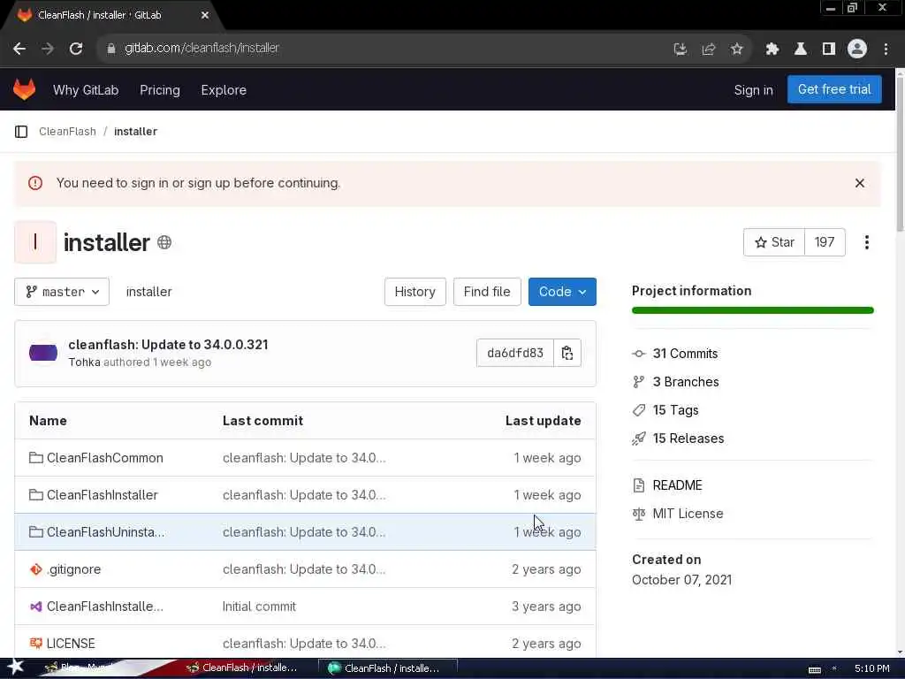
Task: Share this page icon in address bar
Action: [708, 50]
